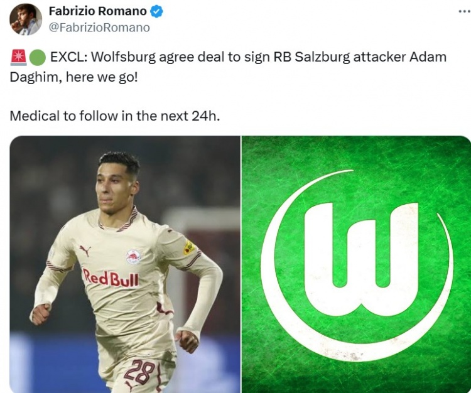Click the number 28 on shorts
This screenshot has height=393, width=471.
(x=139, y=372)
